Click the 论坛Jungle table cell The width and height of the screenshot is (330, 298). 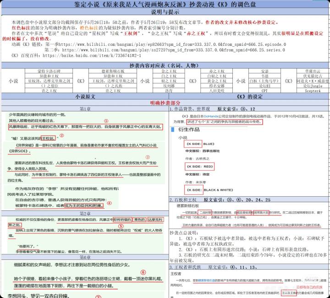point(313,86)
